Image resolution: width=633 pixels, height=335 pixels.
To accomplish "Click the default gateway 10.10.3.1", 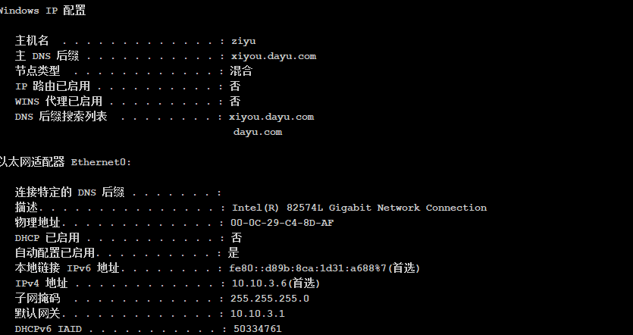I will [x=258, y=314].
